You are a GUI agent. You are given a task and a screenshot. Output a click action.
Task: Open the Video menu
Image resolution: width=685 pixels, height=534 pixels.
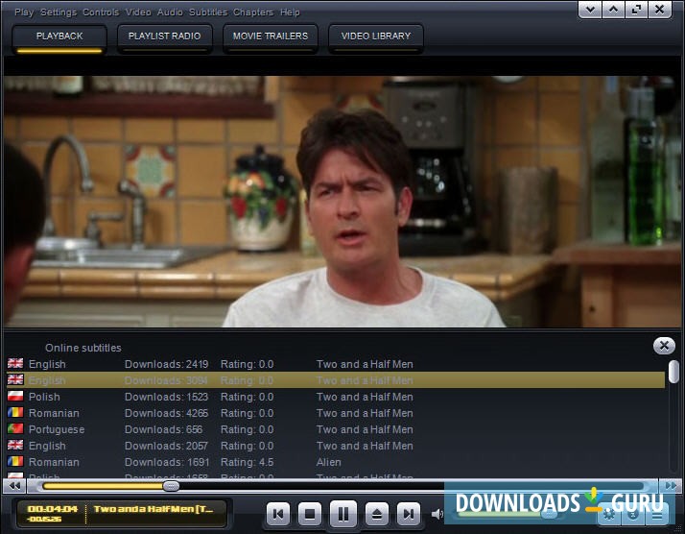tap(138, 12)
